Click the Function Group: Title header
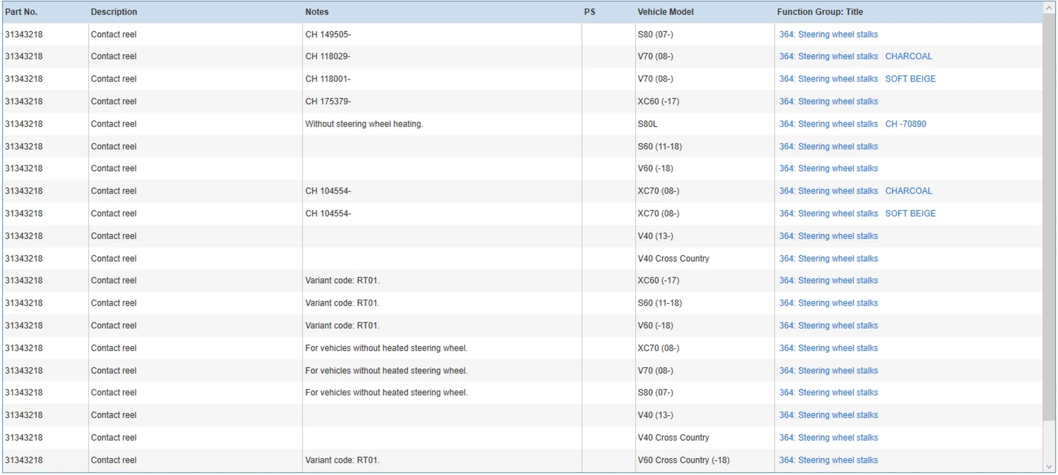The image size is (1058, 475). coord(820,12)
